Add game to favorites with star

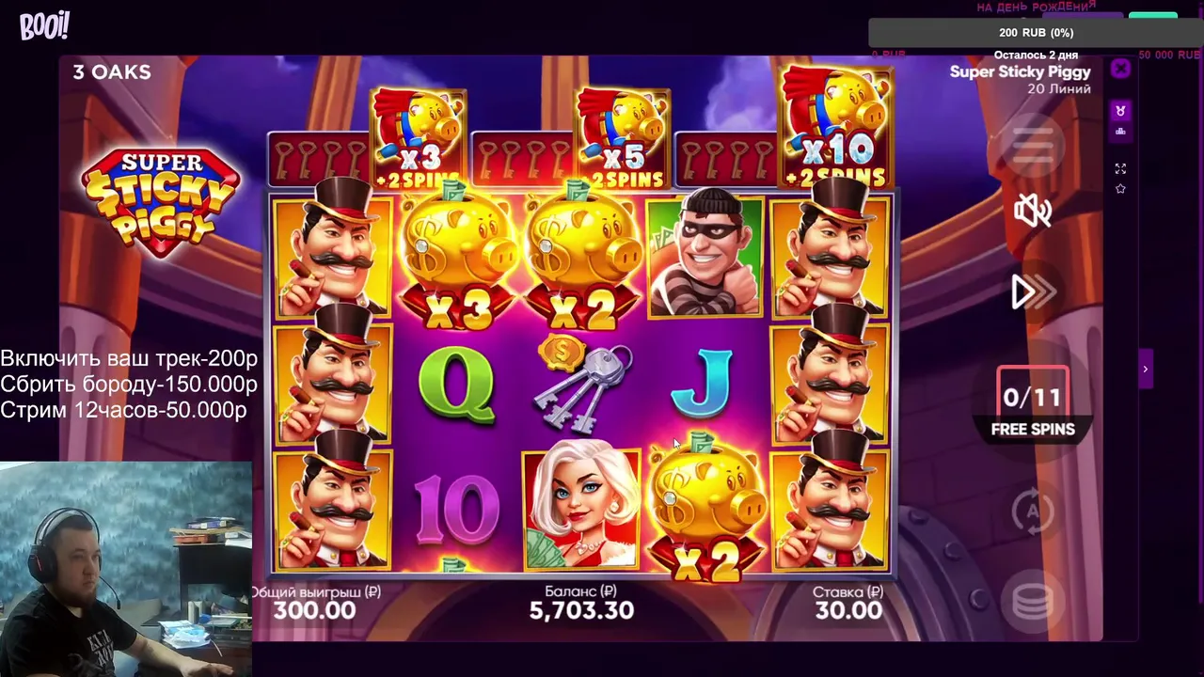coord(1120,189)
